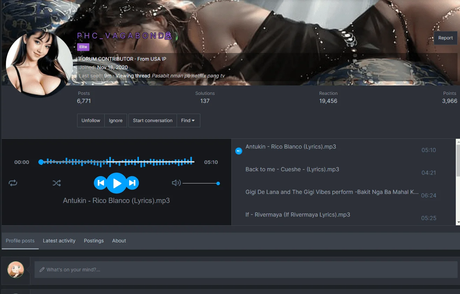Click the playlist scrollbar down arrow
The height and width of the screenshot is (294, 460).
(x=458, y=222)
